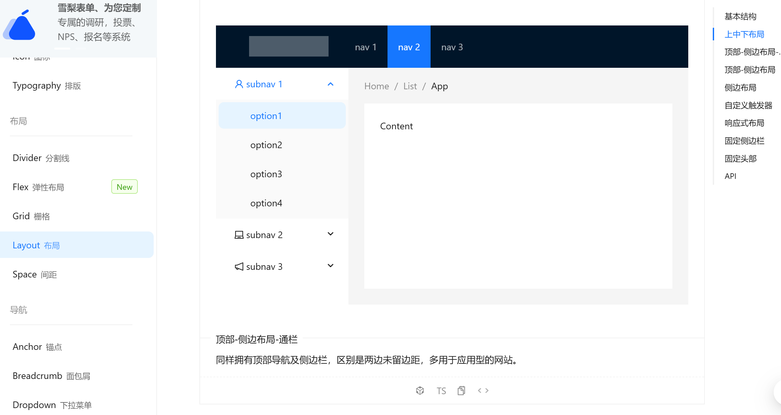Click the 导航 section heading in sidebar
Viewport: 781px width, 415px height.
(19, 310)
